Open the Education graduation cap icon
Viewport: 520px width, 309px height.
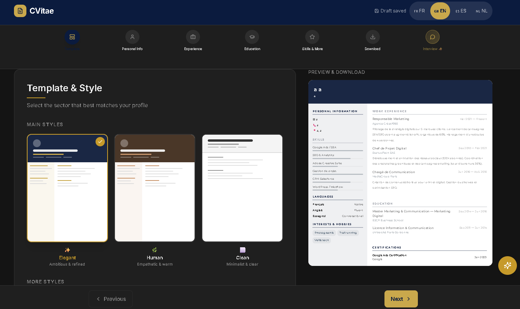point(252,37)
